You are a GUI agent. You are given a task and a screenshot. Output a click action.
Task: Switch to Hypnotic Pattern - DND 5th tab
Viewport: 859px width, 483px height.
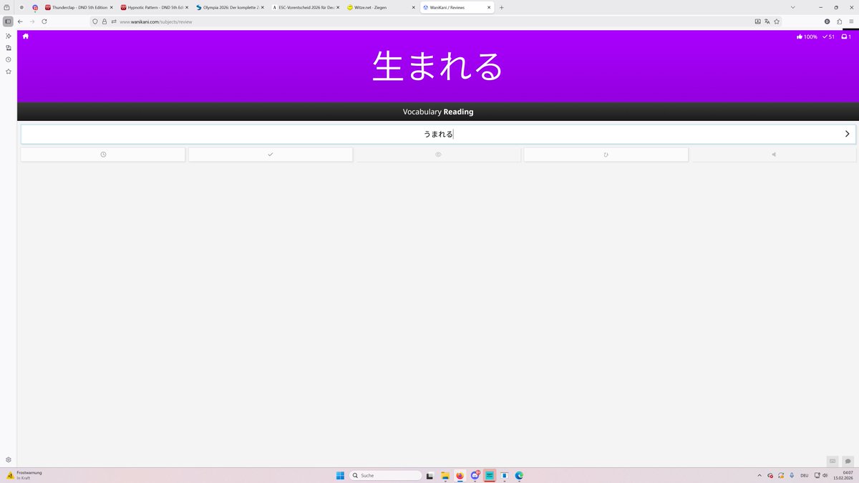coord(154,7)
